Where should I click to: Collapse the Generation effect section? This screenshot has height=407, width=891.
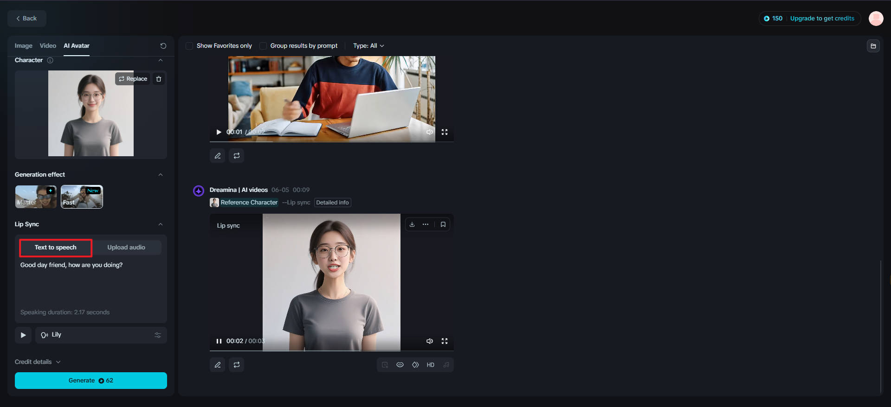pyautogui.click(x=161, y=175)
